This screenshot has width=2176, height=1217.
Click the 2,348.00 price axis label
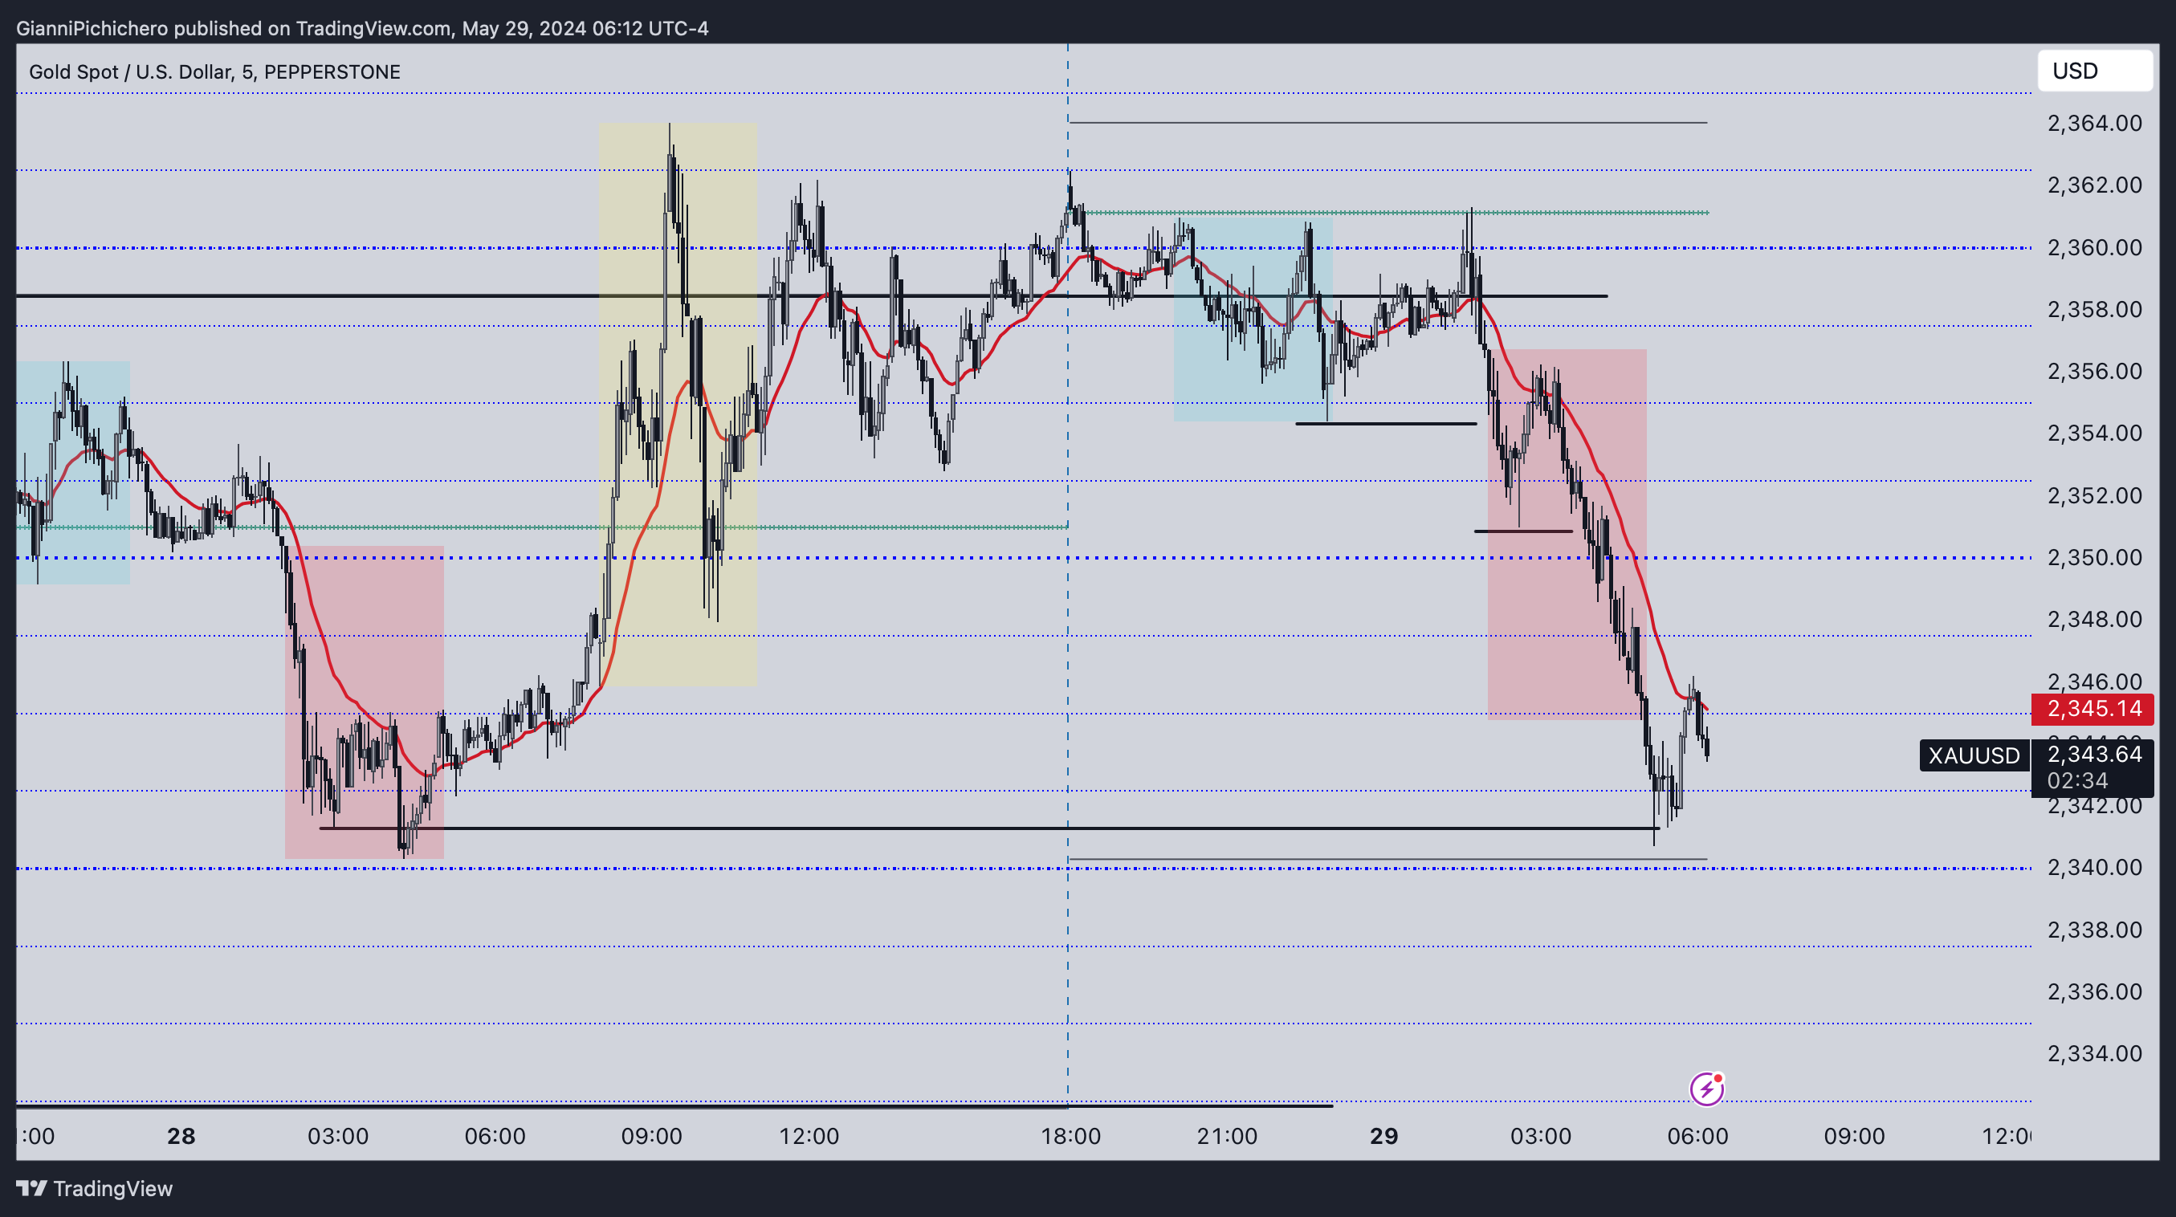2094,619
